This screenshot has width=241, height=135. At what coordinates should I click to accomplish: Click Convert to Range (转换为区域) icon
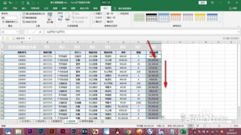(24, 21)
